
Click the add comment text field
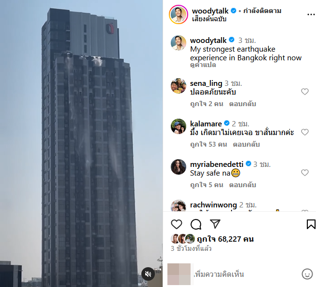coord(247,274)
